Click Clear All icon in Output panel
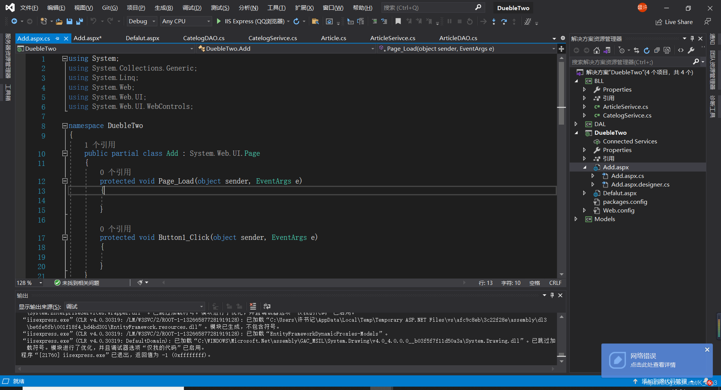This screenshot has width=721, height=390. pyautogui.click(x=253, y=306)
